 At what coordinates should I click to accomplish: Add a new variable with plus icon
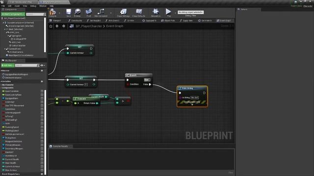(x=42, y=82)
